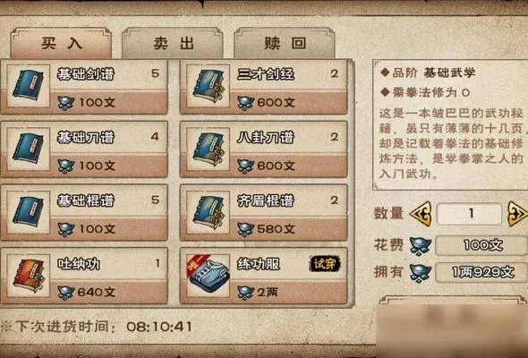
Task: Click the 基础棍谱 blue book icon
Action: pyautogui.click(x=29, y=212)
